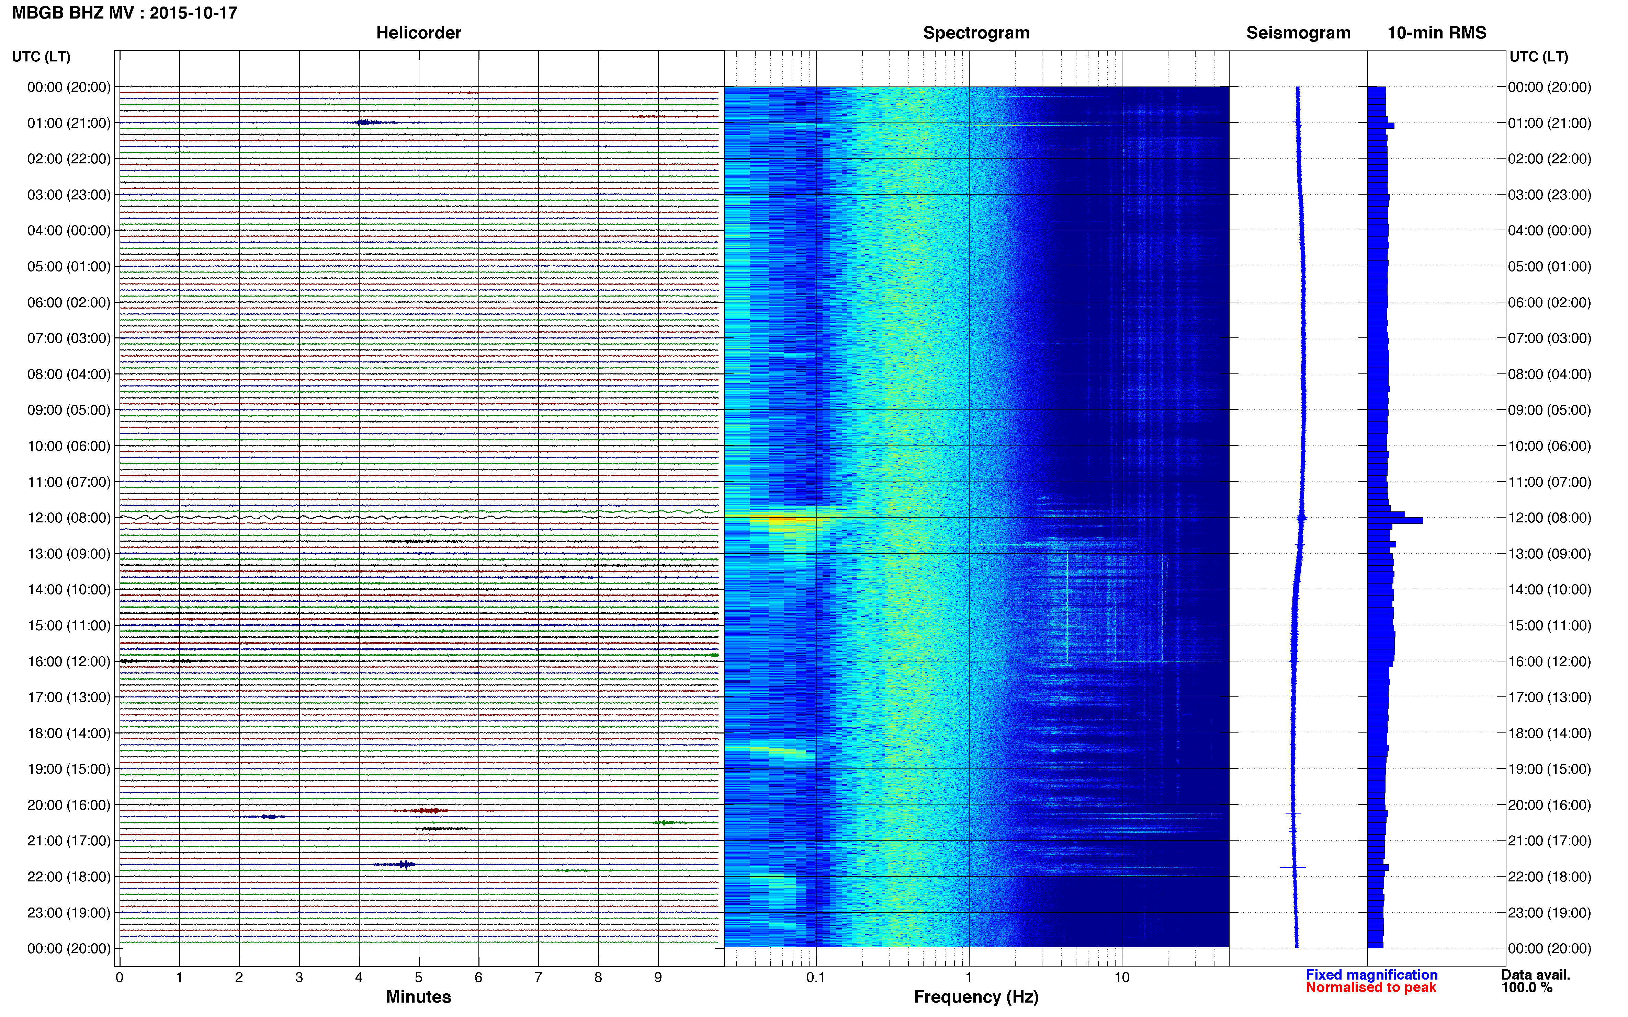Click the plot title MBGB BHZ MV : 2015-10-17
1628x1017 pixels.
tap(125, 13)
